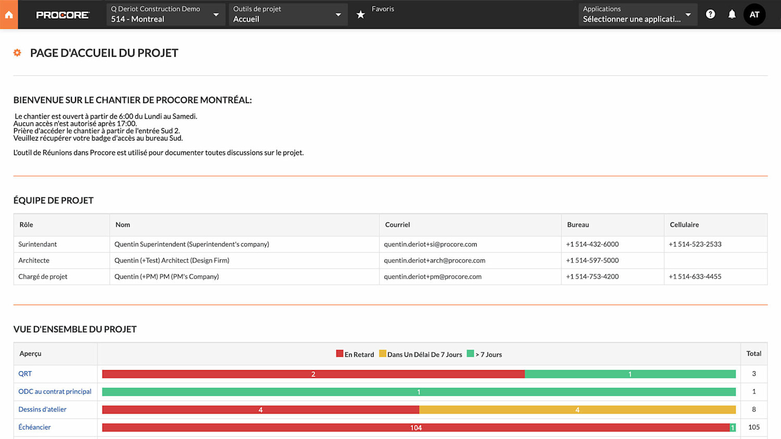Click the Total column header
Screen dimensions: 781x439
point(754,354)
